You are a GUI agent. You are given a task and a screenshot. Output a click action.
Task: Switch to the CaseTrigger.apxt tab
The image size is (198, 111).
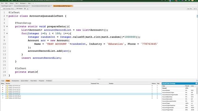coord(6,6)
